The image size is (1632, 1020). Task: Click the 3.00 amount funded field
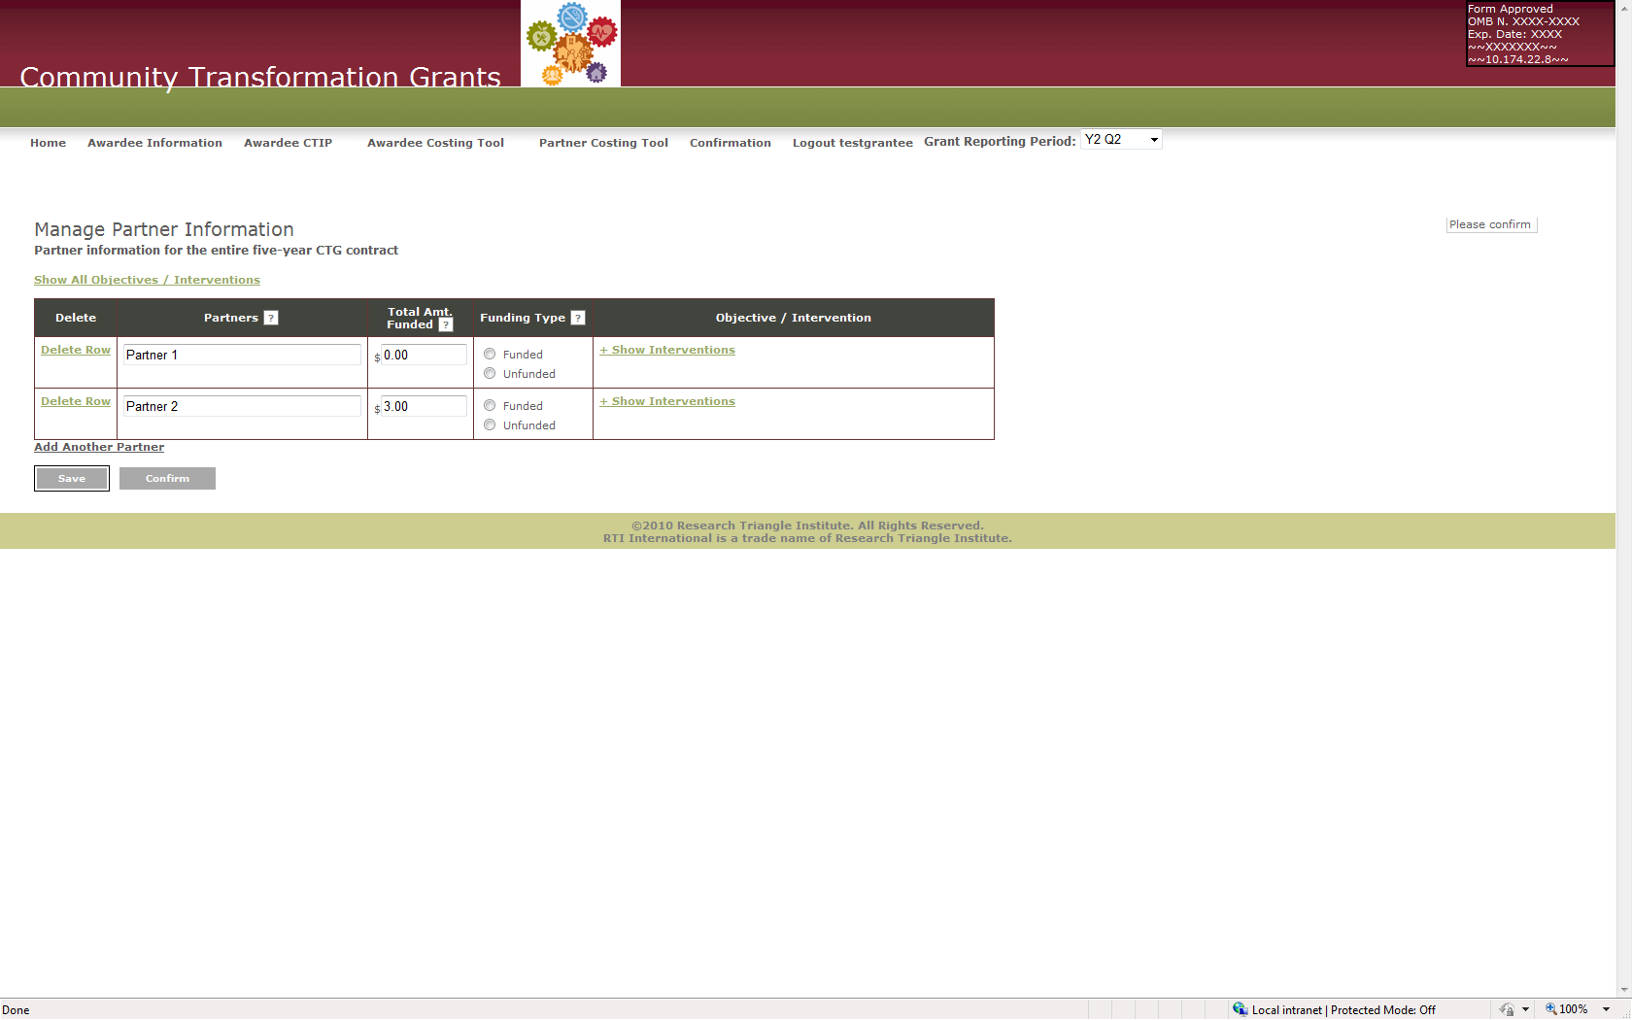424,406
